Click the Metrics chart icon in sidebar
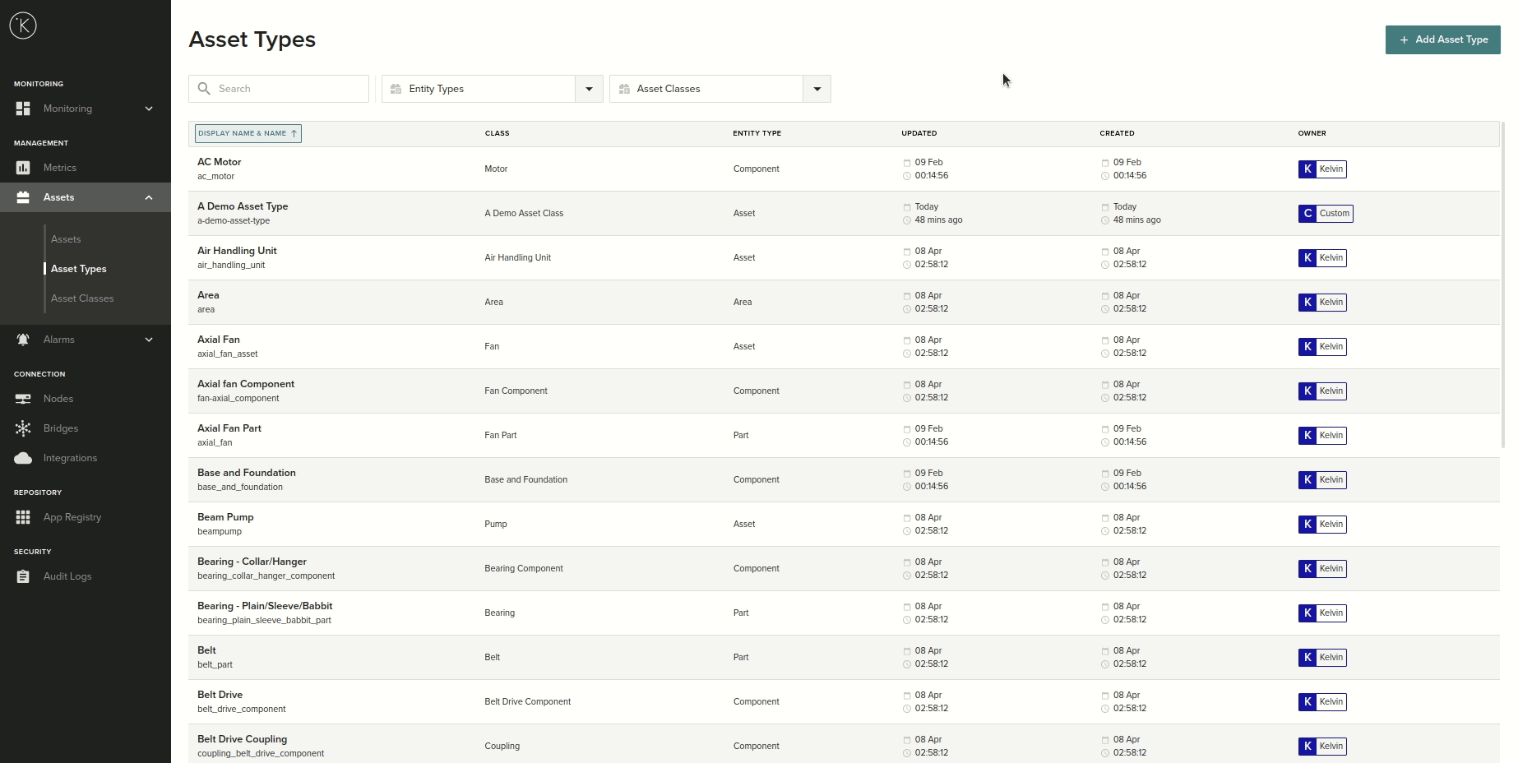This screenshot has width=1518, height=763. click(x=23, y=168)
